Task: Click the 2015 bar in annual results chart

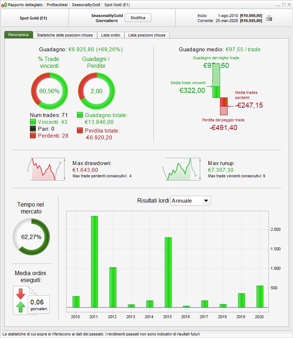Action: click(x=168, y=272)
